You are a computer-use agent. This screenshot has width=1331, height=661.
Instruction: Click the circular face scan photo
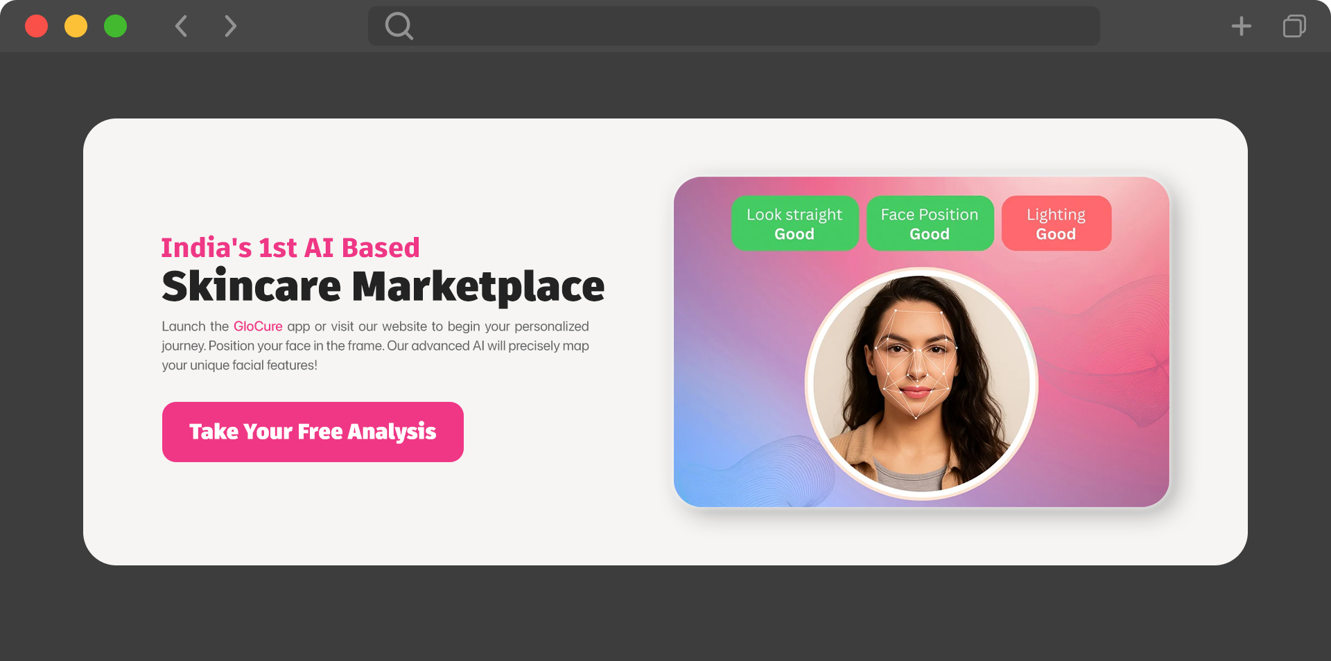(x=921, y=384)
